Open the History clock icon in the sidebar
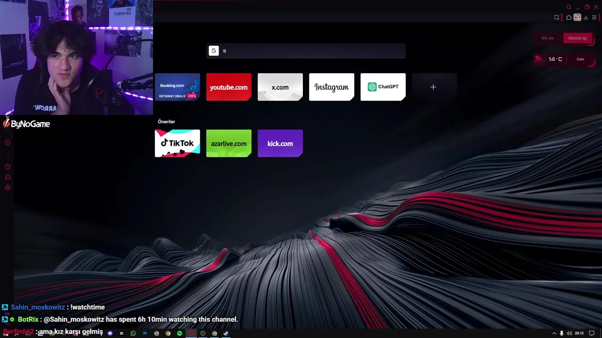The height and width of the screenshot is (338, 602). (x=8, y=167)
